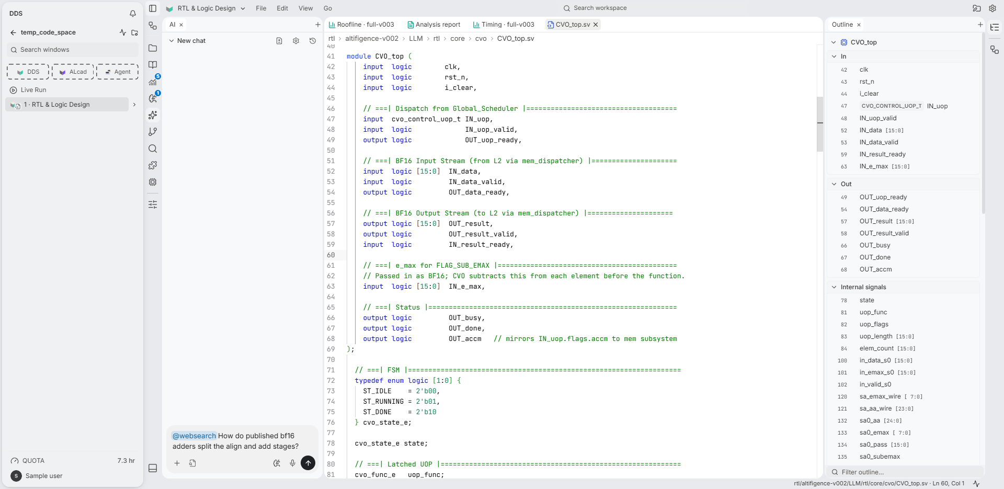Open global settings gear at top right
Image resolution: width=1004 pixels, height=489 pixels.
[x=992, y=8]
